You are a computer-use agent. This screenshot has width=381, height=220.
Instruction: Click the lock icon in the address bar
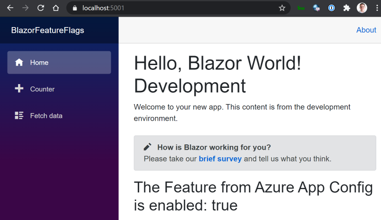point(75,8)
